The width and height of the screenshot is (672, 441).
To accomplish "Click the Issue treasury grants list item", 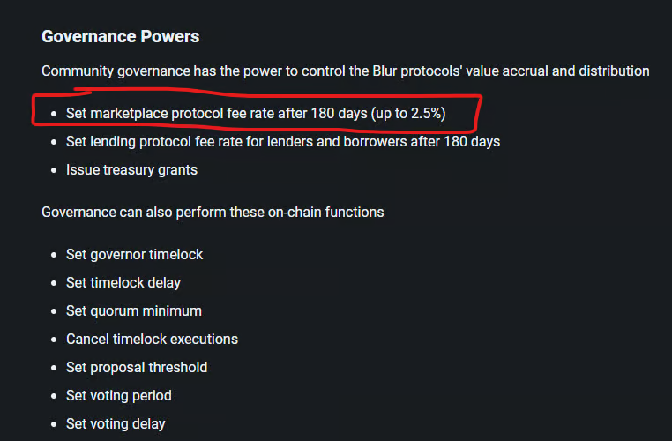I will 131,169.
